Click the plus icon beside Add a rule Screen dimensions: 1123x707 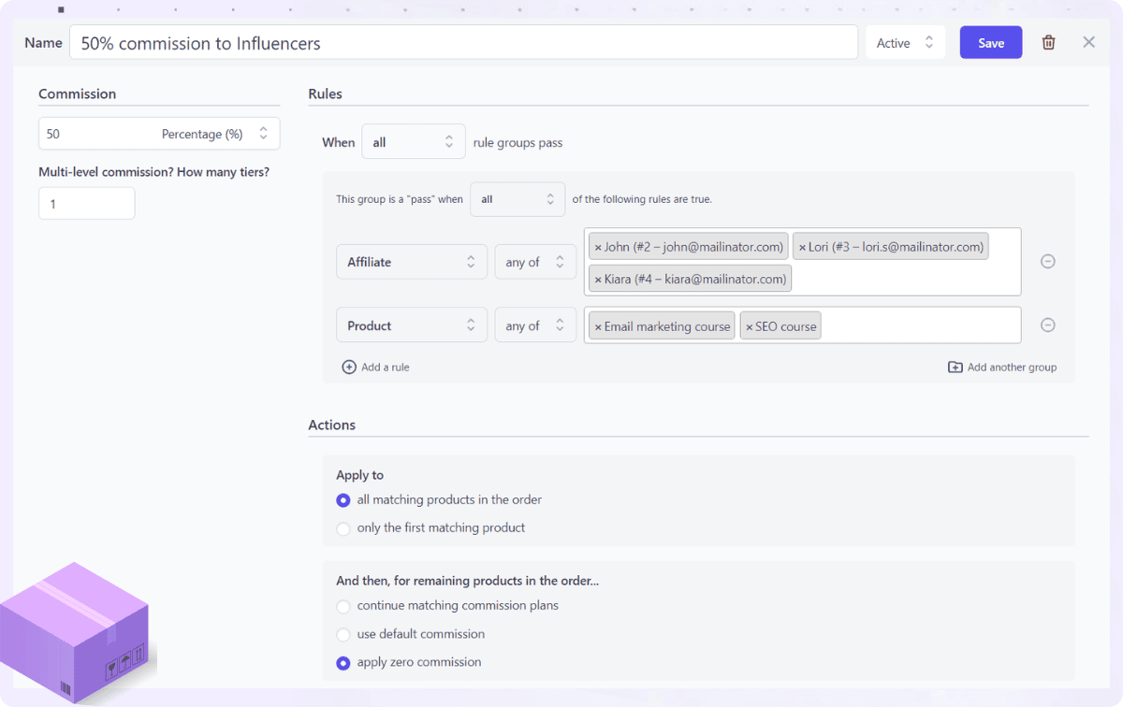coord(348,367)
